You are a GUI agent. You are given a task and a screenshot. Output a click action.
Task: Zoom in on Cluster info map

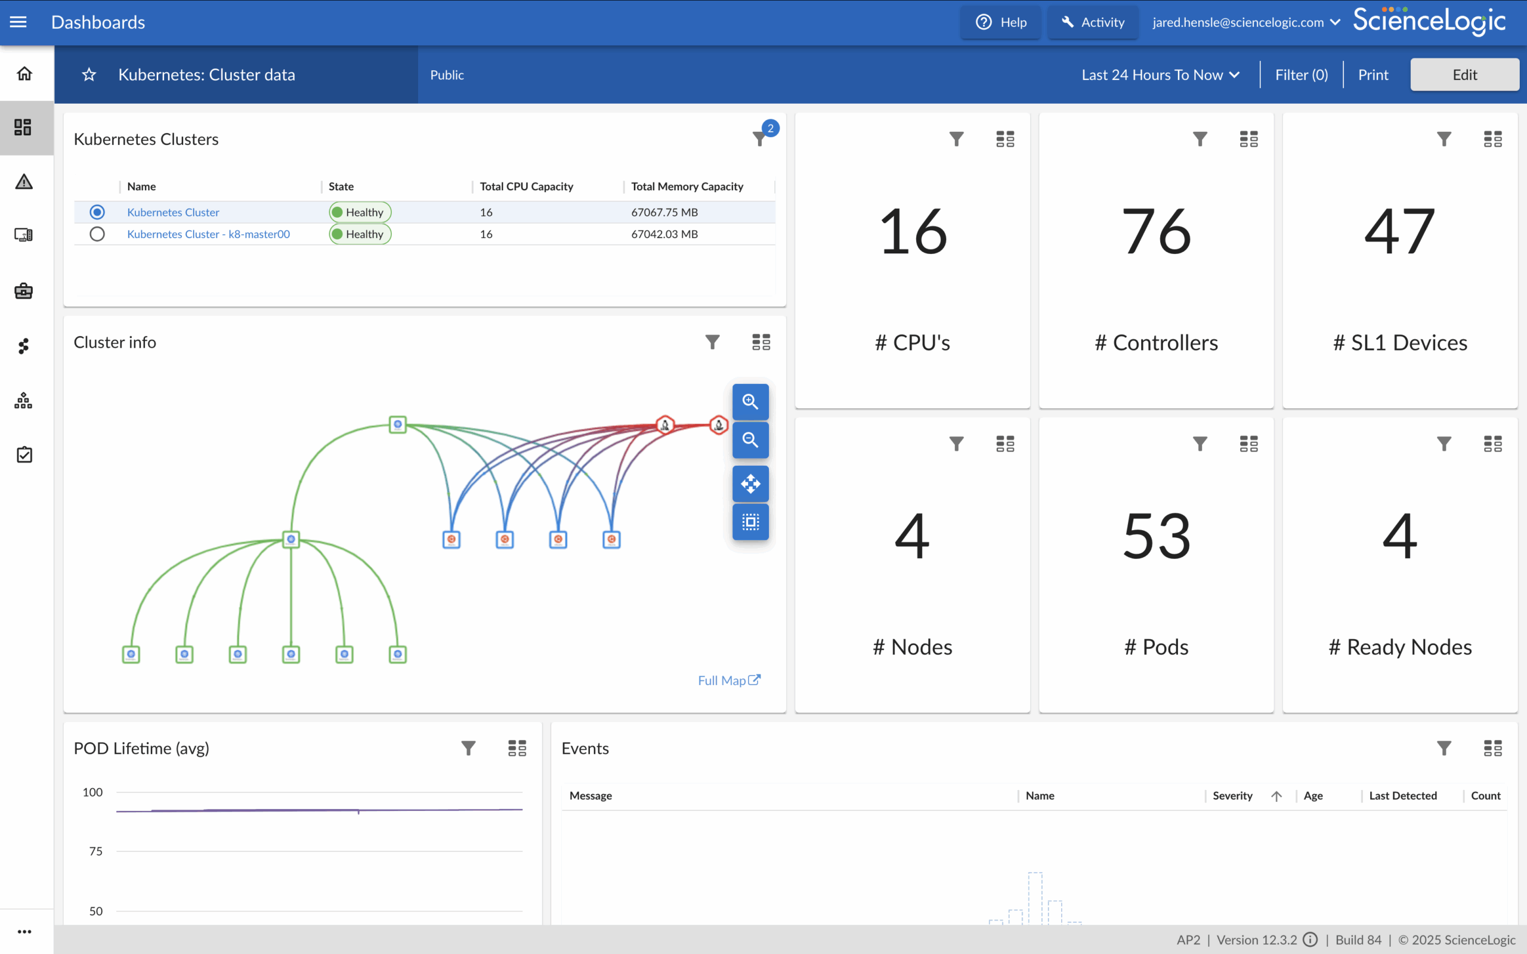pos(750,402)
